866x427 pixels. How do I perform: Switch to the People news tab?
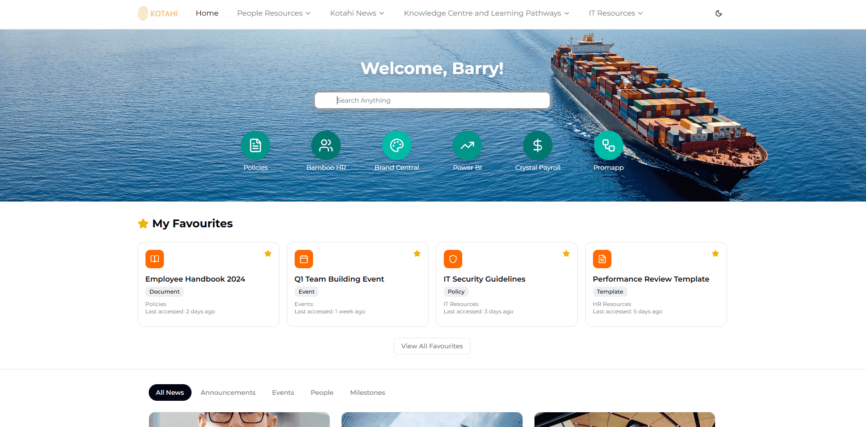pyautogui.click(x=322, y=392)
